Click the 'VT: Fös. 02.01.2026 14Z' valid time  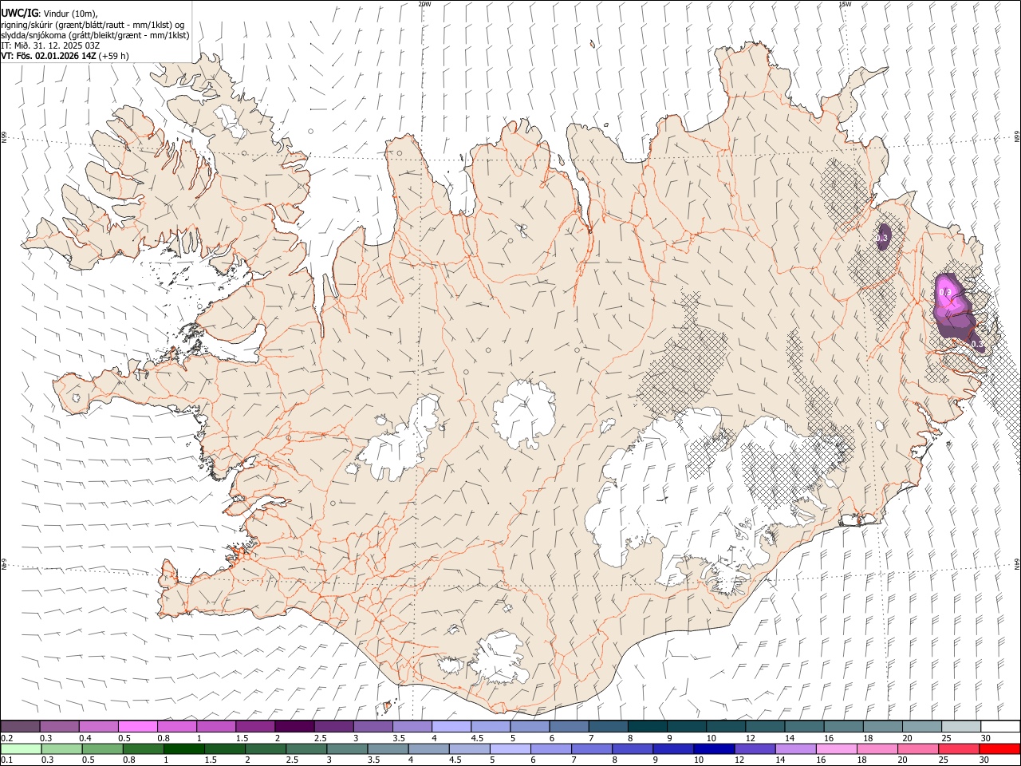(x=49, y=57)
